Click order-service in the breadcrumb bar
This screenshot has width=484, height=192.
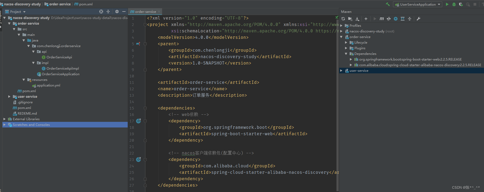click(60, 4)
